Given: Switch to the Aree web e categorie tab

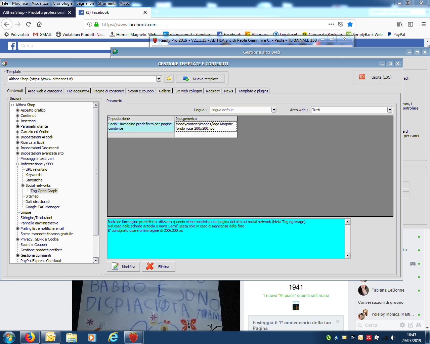Looking at the screenshot, I should click(45, 91).
